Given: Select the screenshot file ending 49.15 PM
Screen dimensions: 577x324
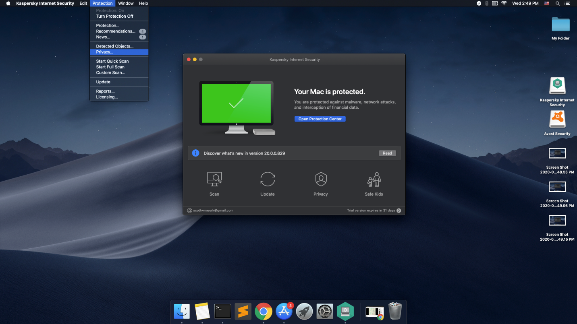Looking at the screenshot, I should pos(557,221).
